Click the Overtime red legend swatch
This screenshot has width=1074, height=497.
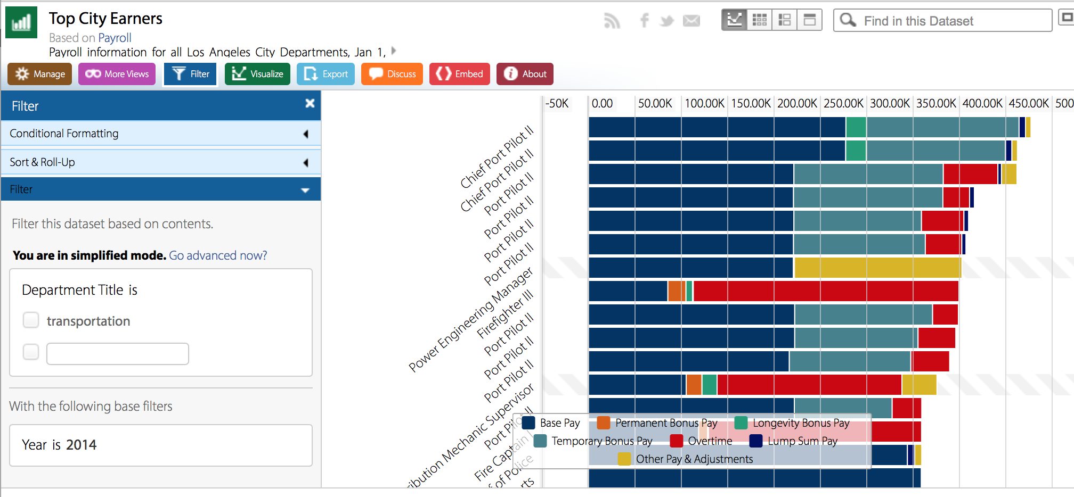click(677, 441)
